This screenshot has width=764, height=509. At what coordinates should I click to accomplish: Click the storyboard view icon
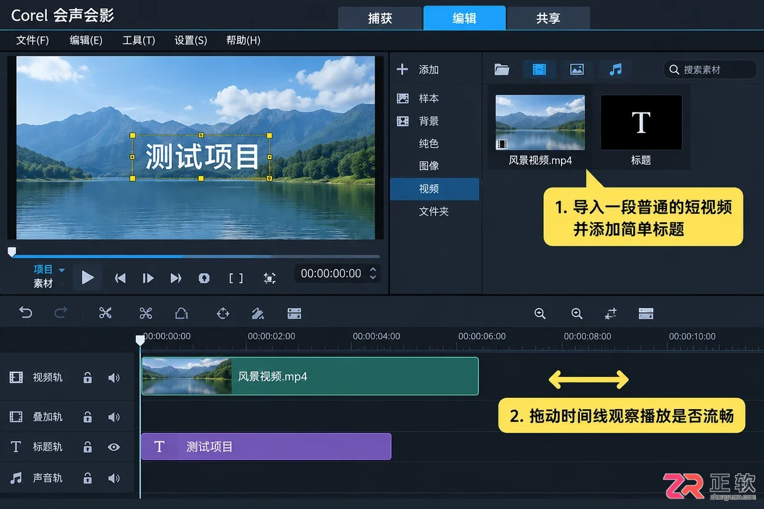click(x=294, y=313)
